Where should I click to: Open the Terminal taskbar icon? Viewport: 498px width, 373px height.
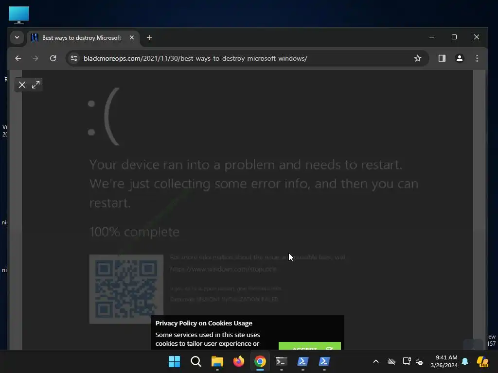(282, 361)
